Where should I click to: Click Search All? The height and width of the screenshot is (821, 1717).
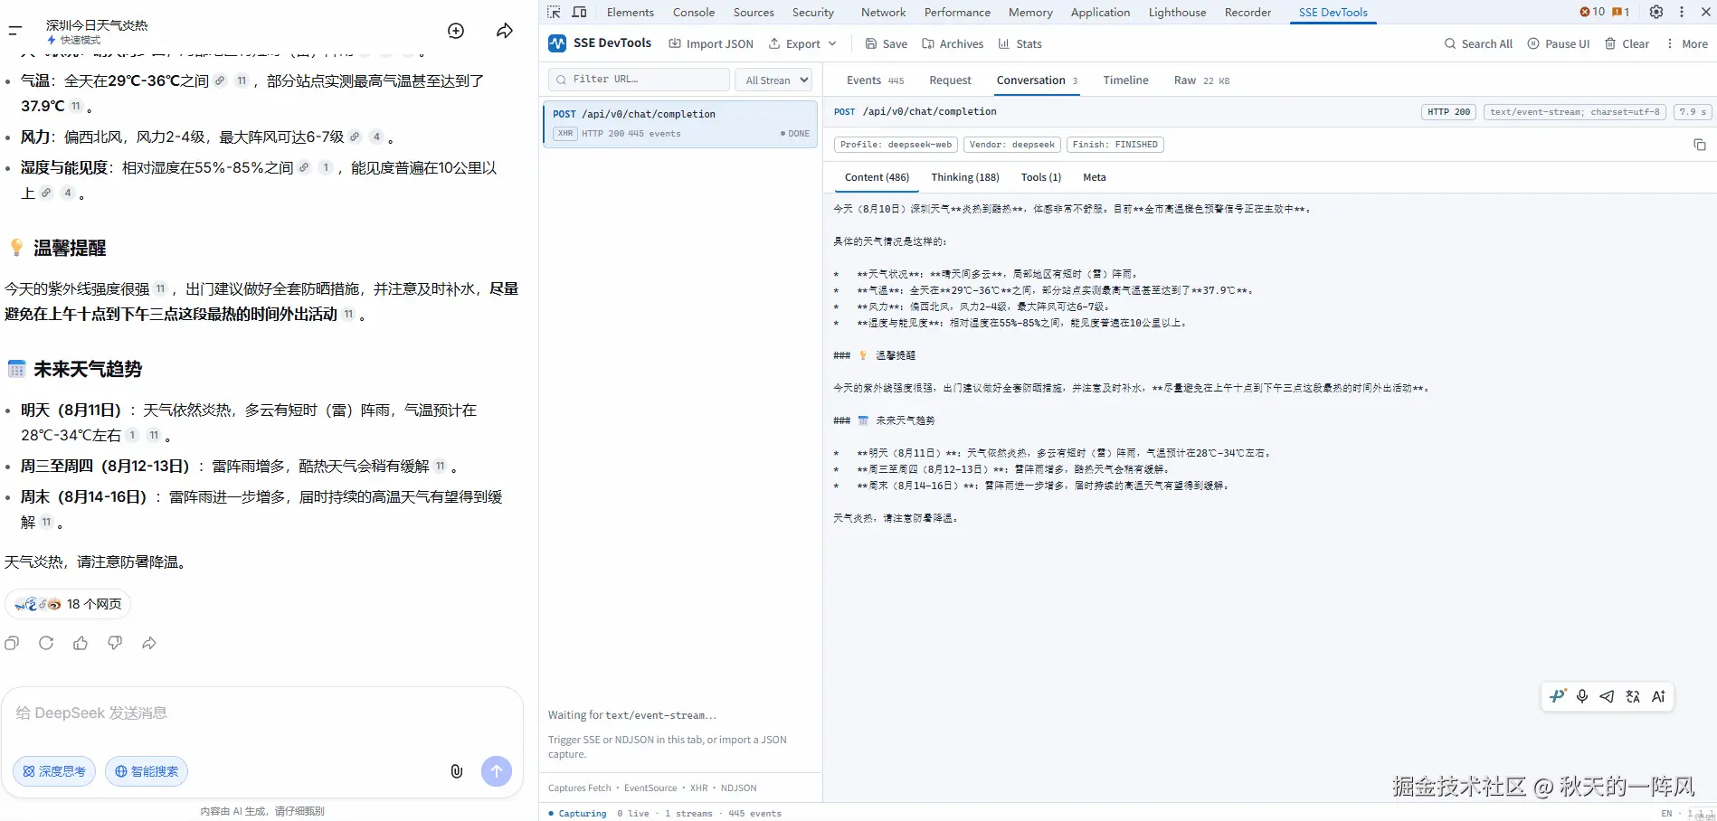tap(1478, 43)
